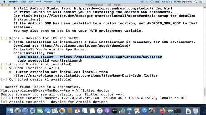Click marketplace.visualstudio.com Dart-Code.flutter URL
206x115 pixels.
click(85, 75)
